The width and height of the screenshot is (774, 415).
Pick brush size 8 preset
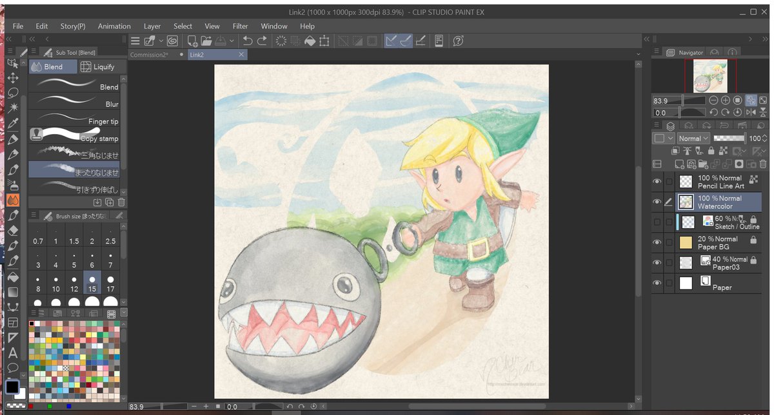click(x=38, y=285)
